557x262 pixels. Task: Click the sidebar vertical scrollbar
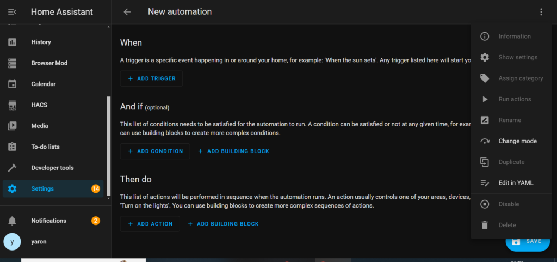coord(109,145)
